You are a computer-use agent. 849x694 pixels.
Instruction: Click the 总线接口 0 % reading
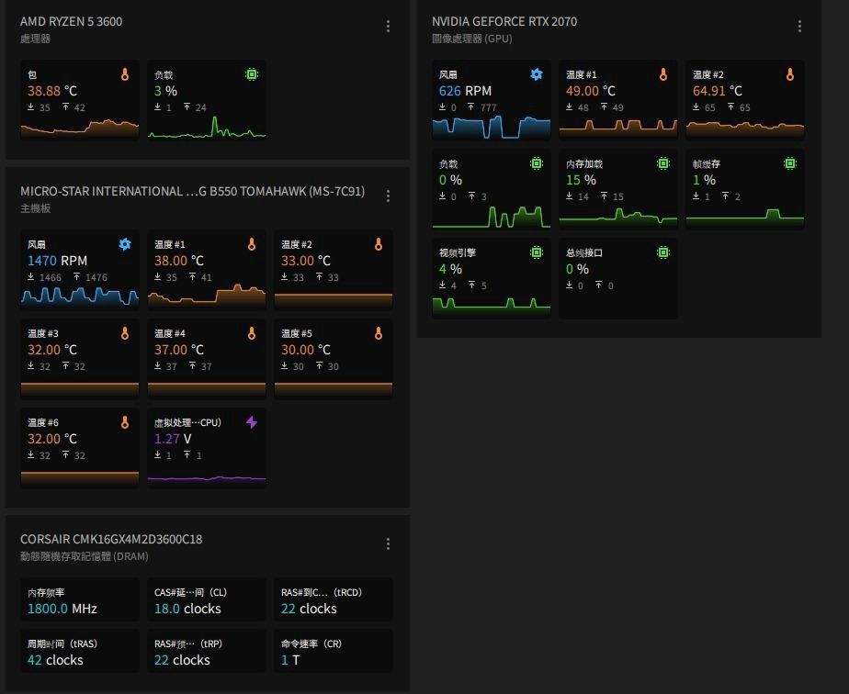pyautogui.click(x=577, y=269)
